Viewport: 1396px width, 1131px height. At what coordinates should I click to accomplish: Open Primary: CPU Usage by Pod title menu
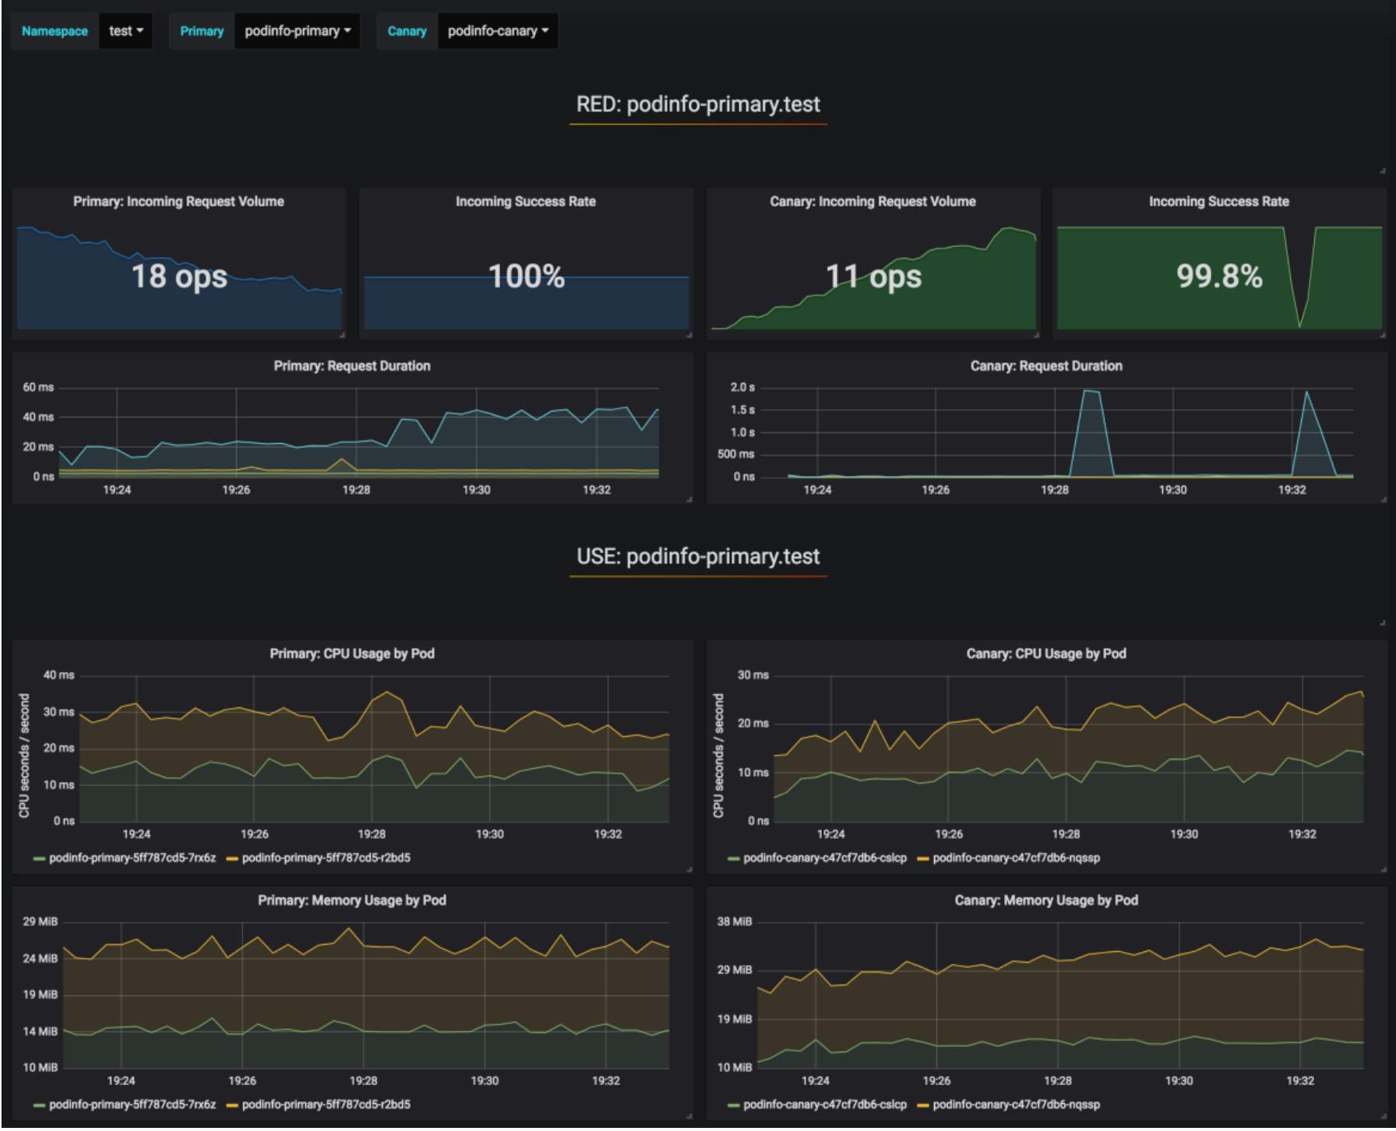352,654
